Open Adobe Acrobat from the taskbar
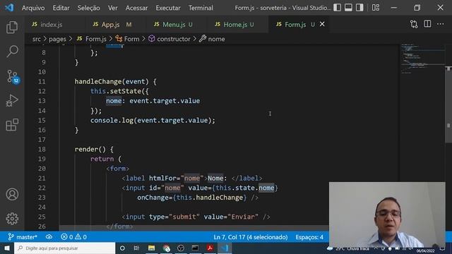This screenshot has width=452, height=254. 210,248
